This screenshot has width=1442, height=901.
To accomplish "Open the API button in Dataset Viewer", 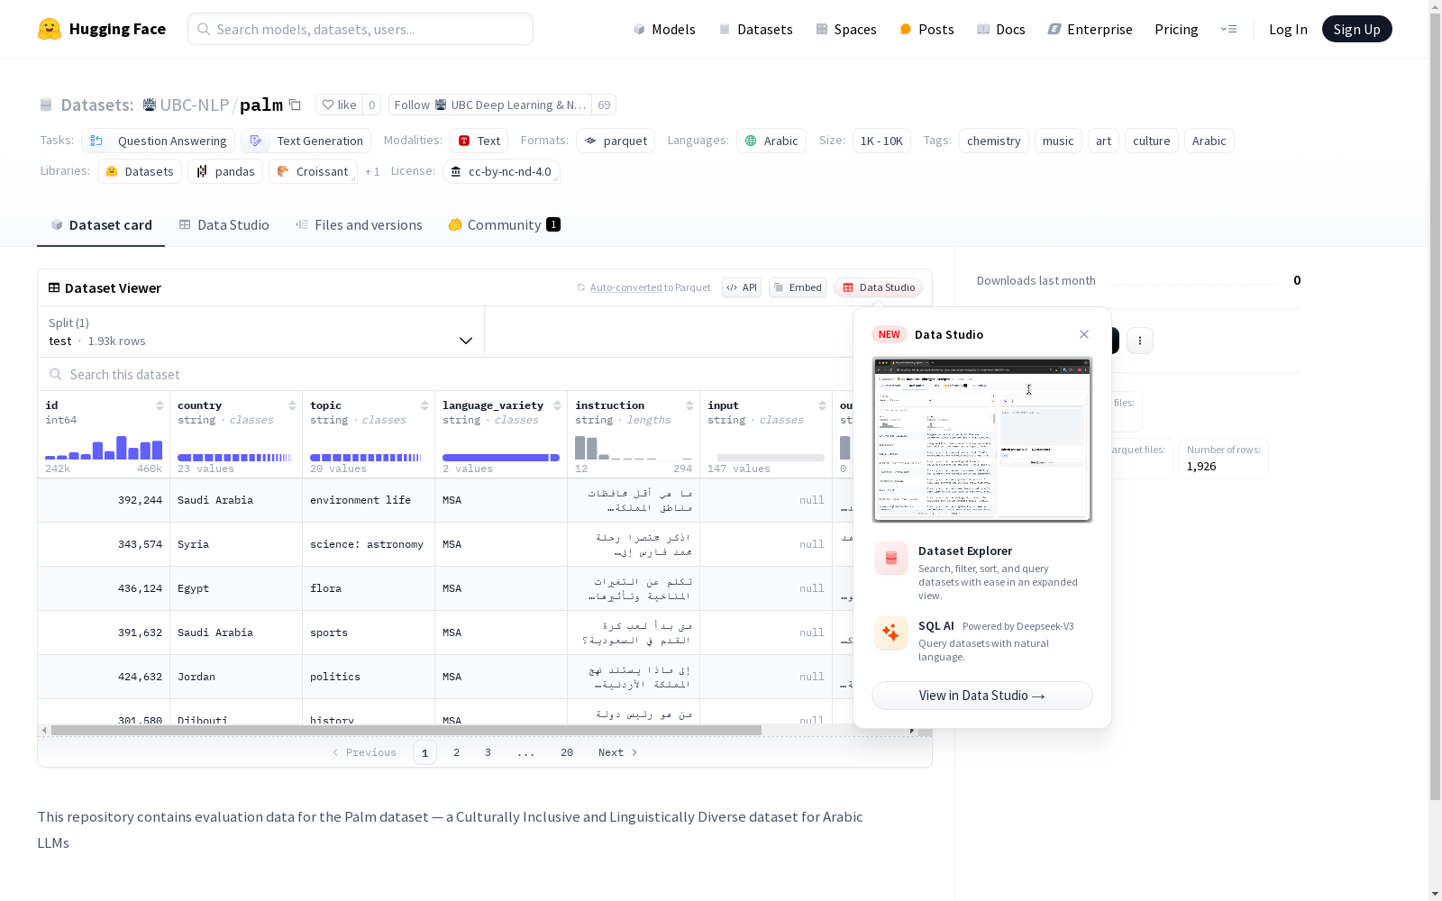I will (742, 287).
